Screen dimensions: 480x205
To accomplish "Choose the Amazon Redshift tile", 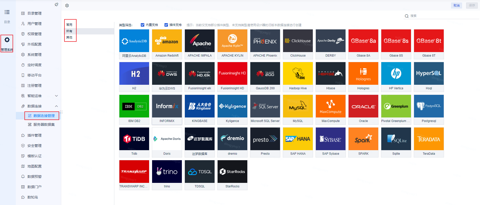I will tap(167, 44).
